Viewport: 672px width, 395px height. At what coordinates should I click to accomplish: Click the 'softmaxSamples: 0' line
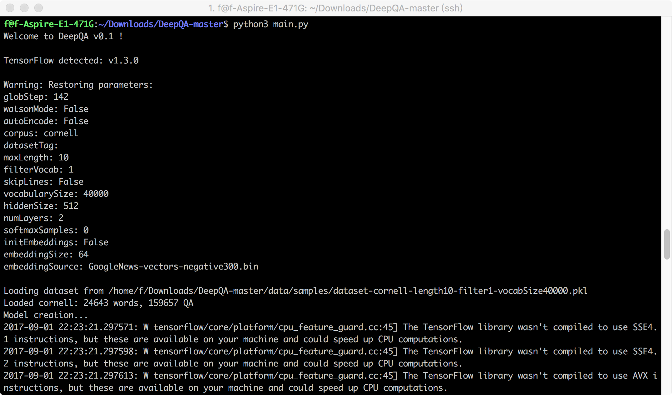(46, 230)
